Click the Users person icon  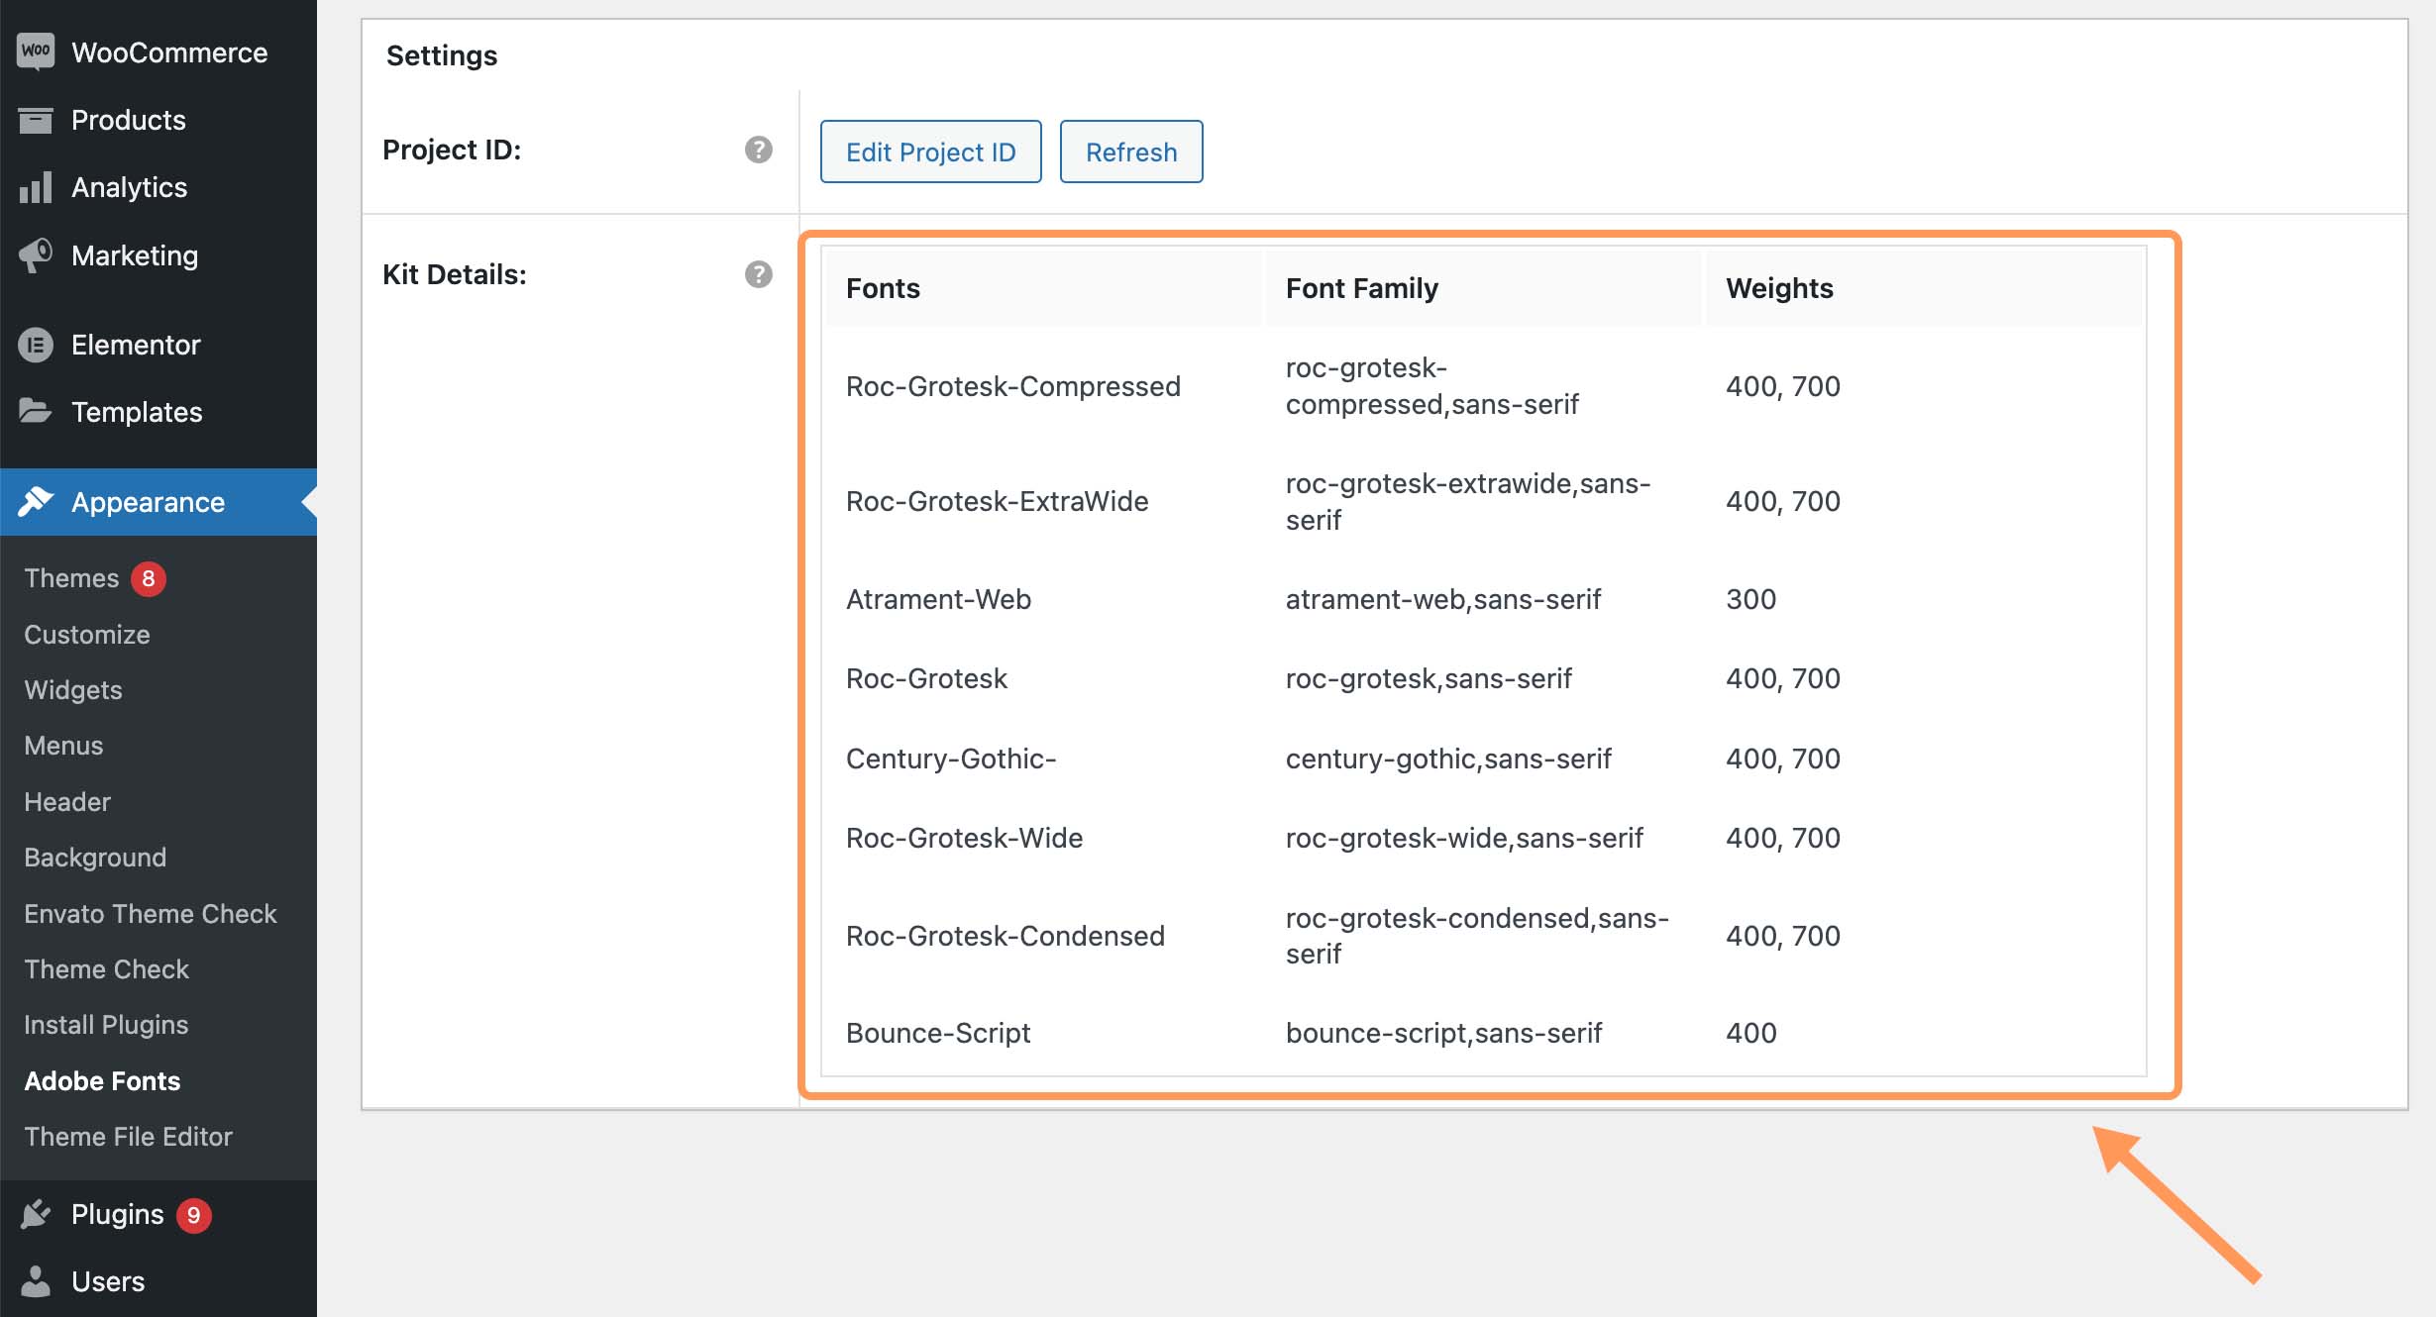[35, 1281]
